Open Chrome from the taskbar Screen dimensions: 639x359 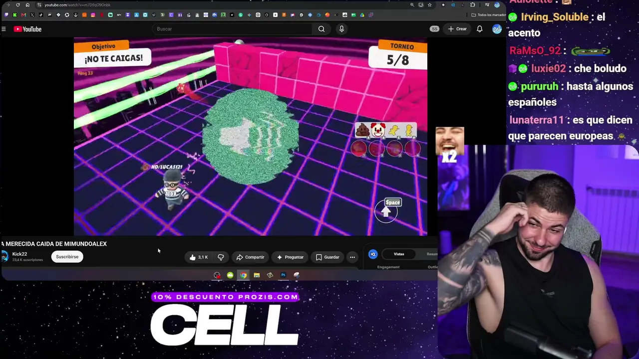click(243, 275)
